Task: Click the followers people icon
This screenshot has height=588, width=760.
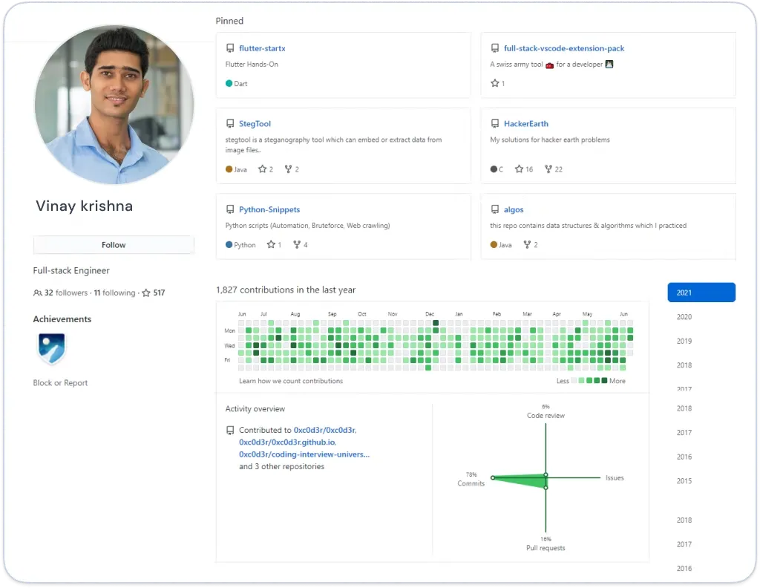Action: click(37, 293)
